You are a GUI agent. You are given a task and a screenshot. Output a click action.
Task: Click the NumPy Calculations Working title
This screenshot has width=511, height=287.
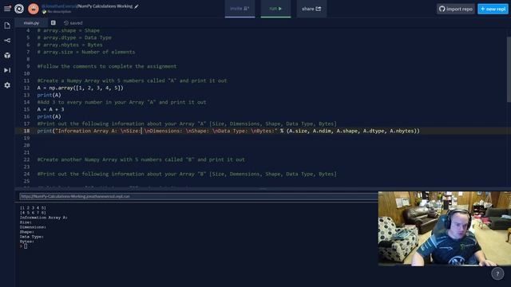(x=105, y=6)
